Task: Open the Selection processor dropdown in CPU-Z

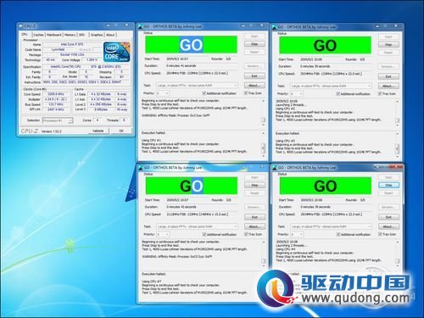Action: tap(58, 120)
